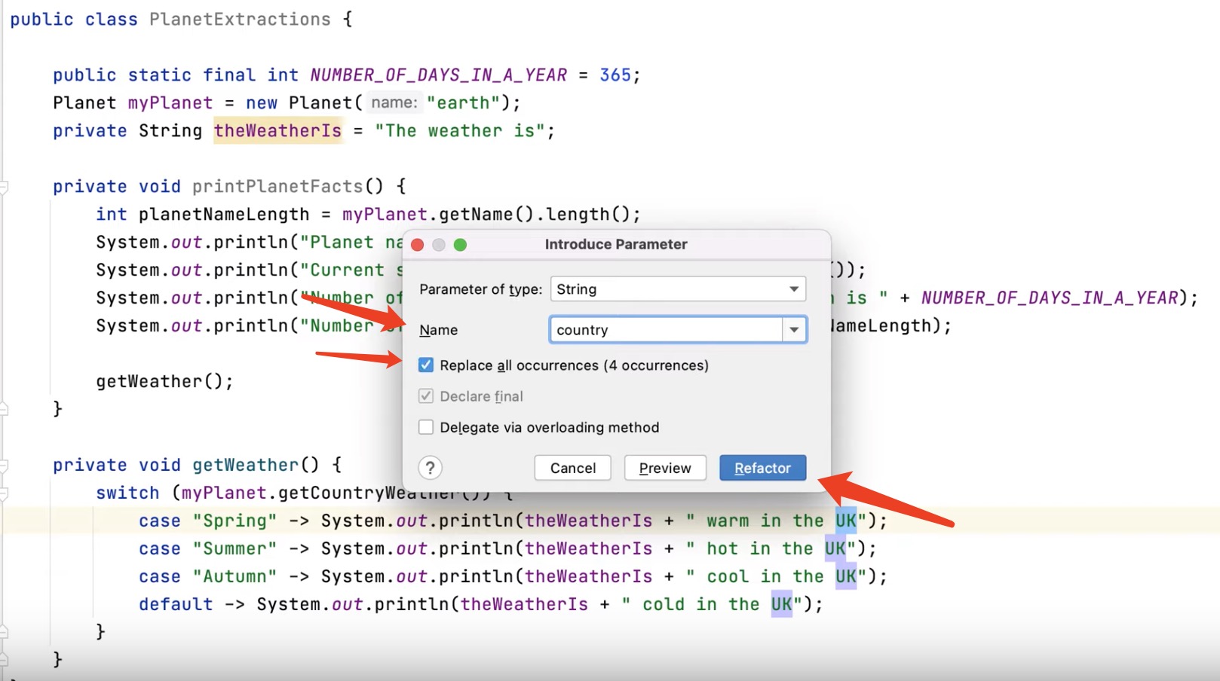Click the "earth" string literal
The width and height of the screenshot is (1220, 681).
pyautogui.click(x=463, y=103)
